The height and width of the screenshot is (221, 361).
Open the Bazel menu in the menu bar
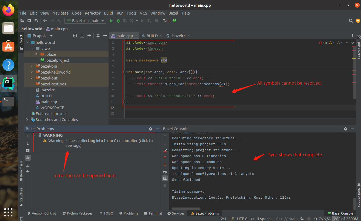pos(173,13)
